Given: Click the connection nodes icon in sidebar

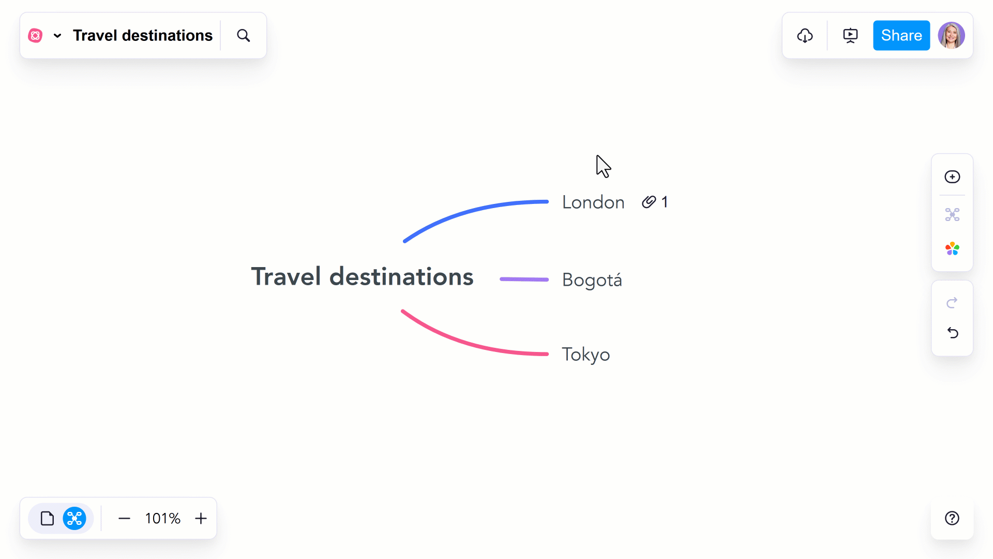Looking at the screenshot, I should 952,214.
